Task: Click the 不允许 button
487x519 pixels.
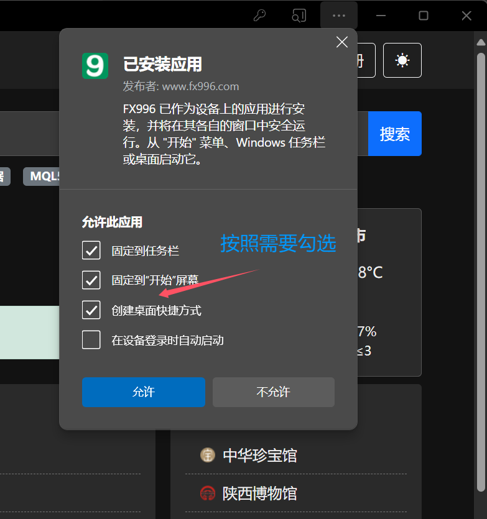Action: tap(273, 392)
